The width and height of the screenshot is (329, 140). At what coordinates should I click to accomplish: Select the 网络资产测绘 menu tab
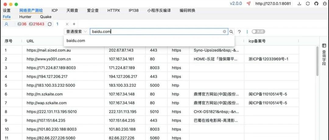pos(31,10)
